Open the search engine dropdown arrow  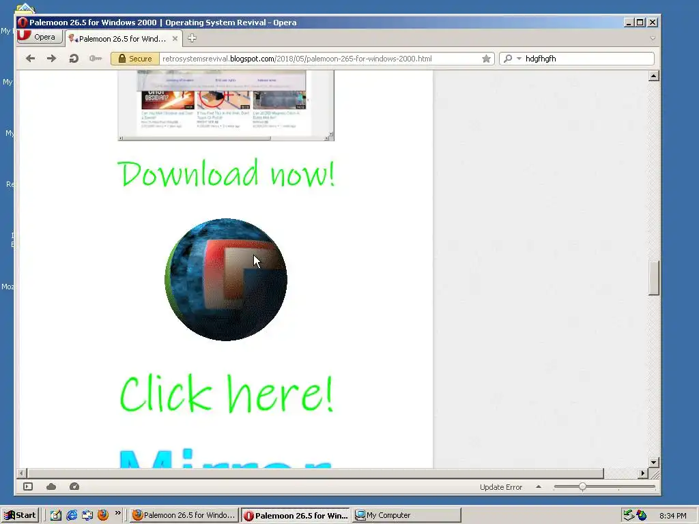click(x=519, y=59)
